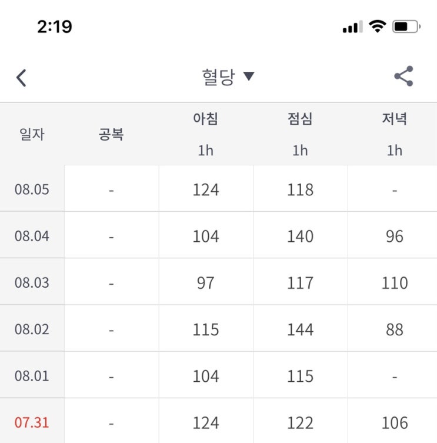Tap the 08.04 lunch value 140
Screen dimensions: 437x443
tap(300, 236)
